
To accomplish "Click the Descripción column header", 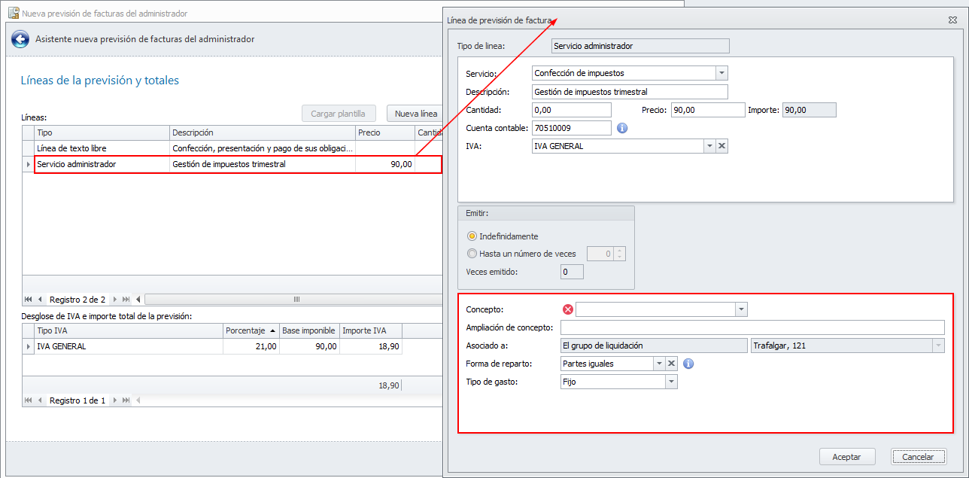I will click(263, 132).
